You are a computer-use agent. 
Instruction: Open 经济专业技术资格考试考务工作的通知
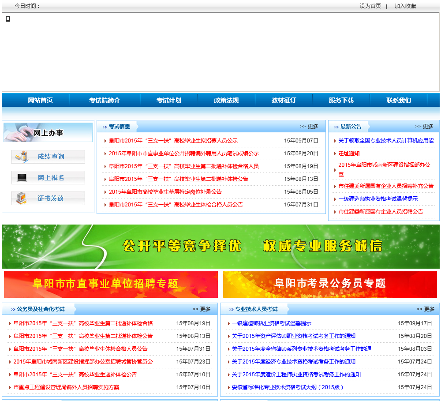tap(293, 362)
